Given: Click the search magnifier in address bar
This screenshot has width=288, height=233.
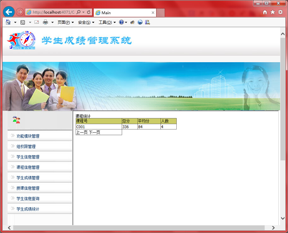Looking at the screenshot, I should pyautogui.click(x=79, y=12).
